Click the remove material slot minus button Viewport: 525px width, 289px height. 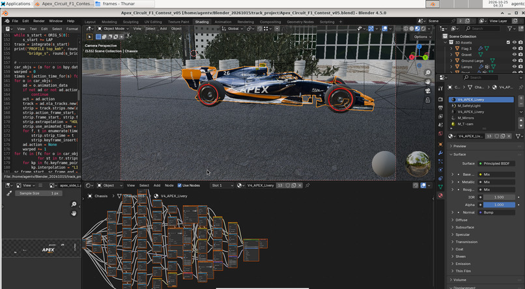pos(521,103)
